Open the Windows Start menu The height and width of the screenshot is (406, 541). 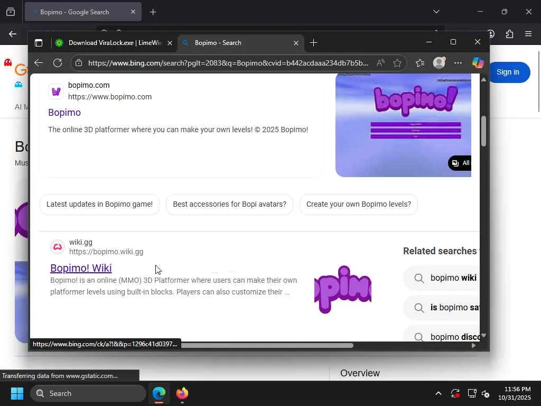point(17,393)
